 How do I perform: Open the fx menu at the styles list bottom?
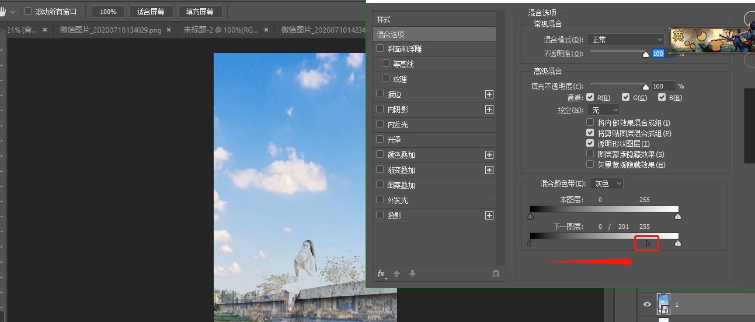(381, 274)
